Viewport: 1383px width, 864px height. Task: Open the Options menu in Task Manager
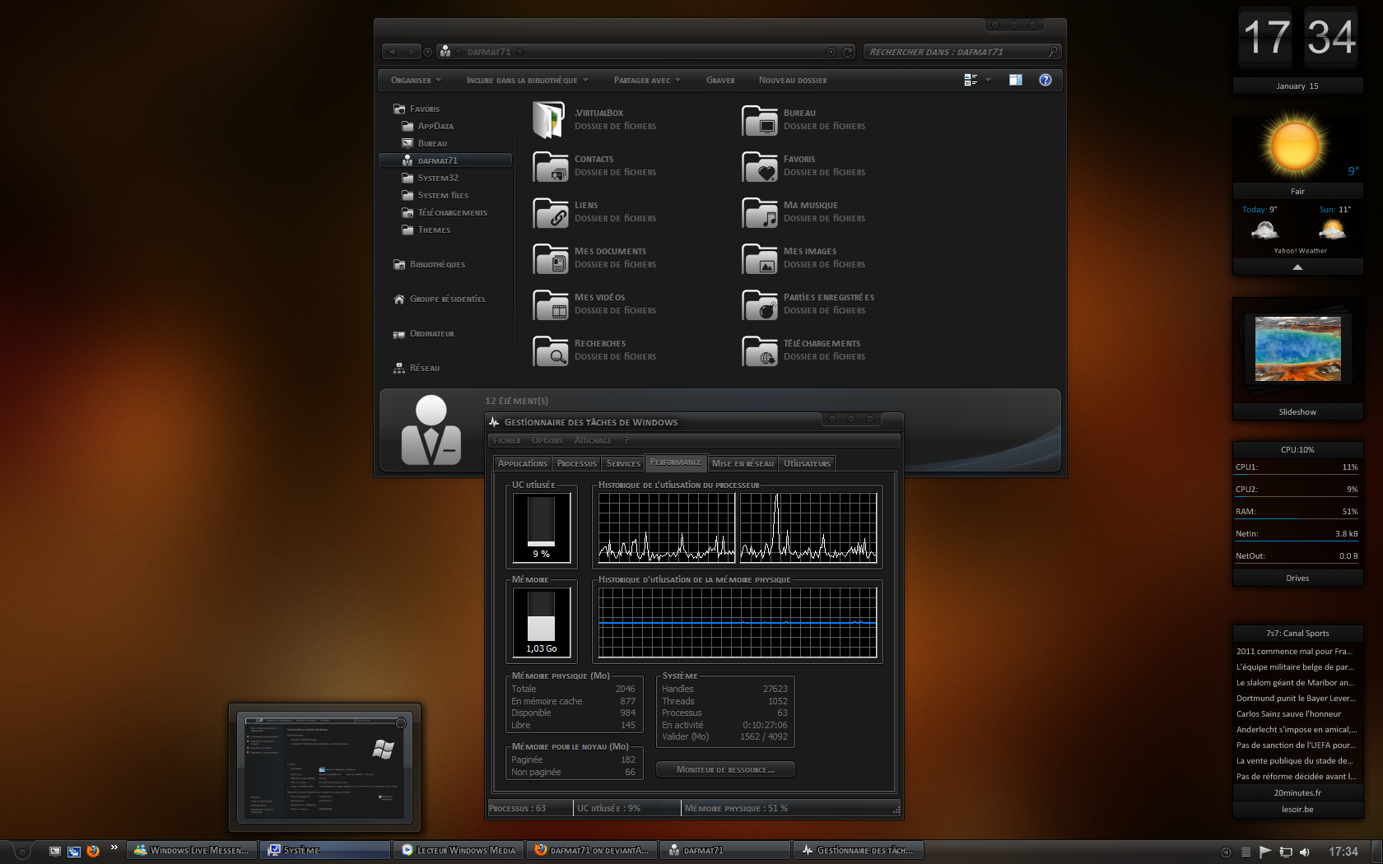[x=547, y=440]
